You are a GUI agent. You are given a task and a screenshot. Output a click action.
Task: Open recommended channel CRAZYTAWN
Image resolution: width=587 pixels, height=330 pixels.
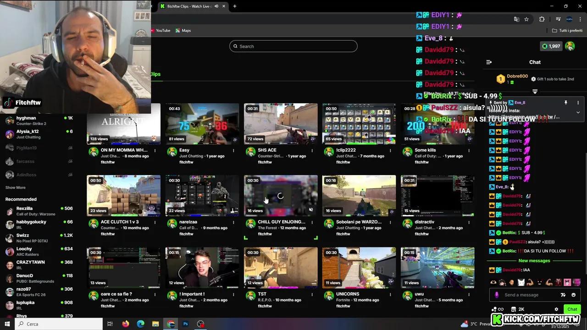(39, 265)
